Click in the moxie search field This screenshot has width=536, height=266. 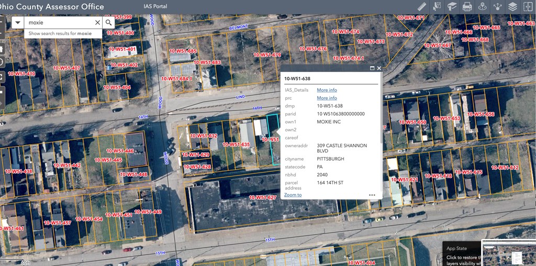pyautogui.click(x=59, y=23)
